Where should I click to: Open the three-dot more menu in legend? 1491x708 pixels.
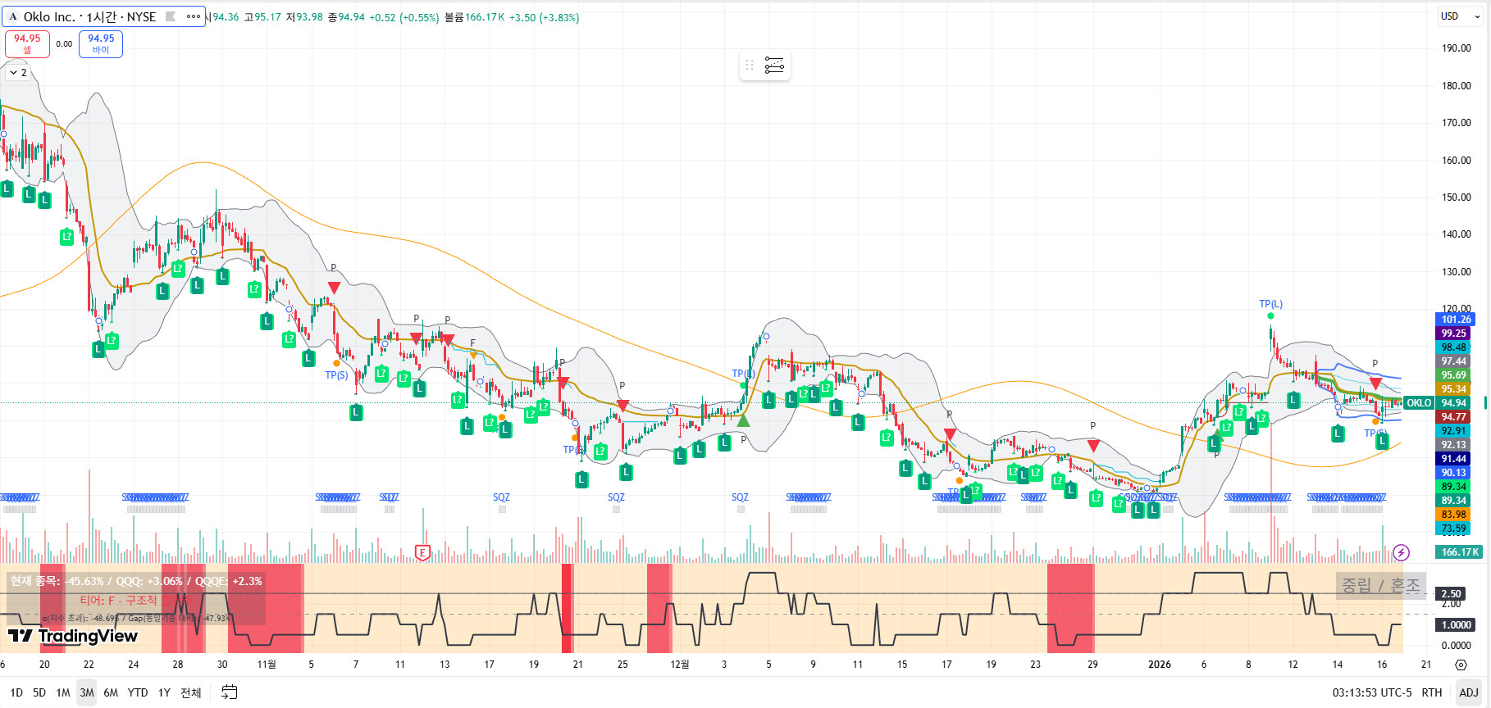pyautogui.click(x=194, y=16)
